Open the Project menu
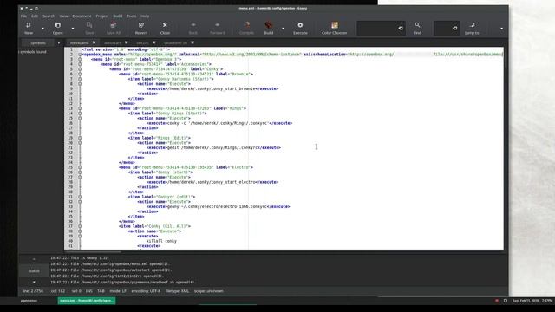The height and width of the screenshot is (312, 555). click(x=102, y=16)
